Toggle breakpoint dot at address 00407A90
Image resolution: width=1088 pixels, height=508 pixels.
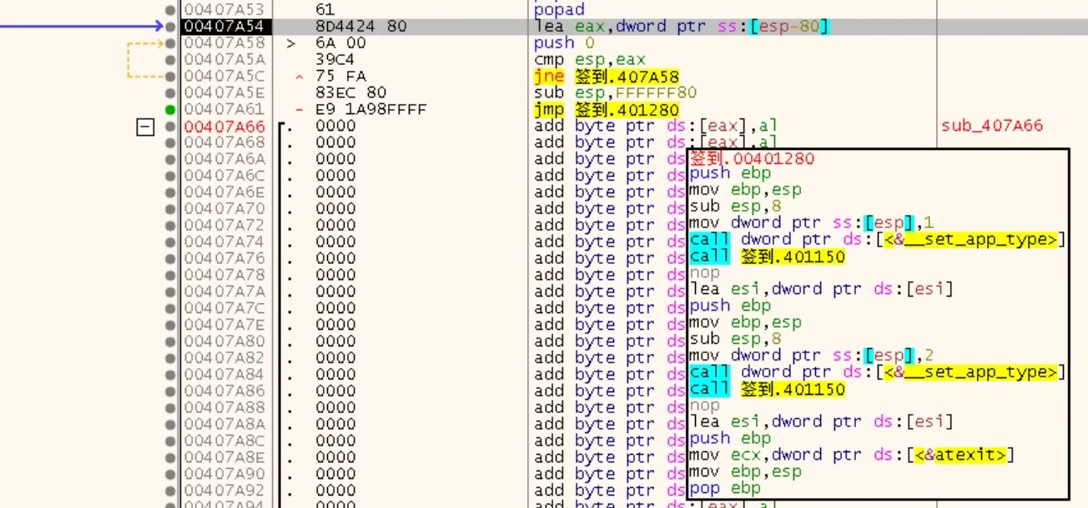pyautogui.click(x=170, y=474)
